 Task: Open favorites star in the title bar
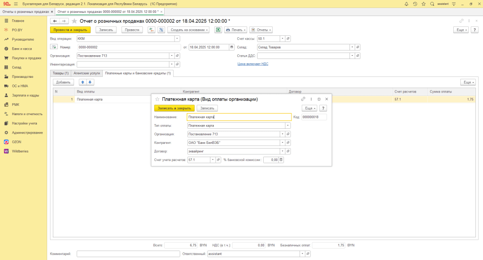[424, 4]
